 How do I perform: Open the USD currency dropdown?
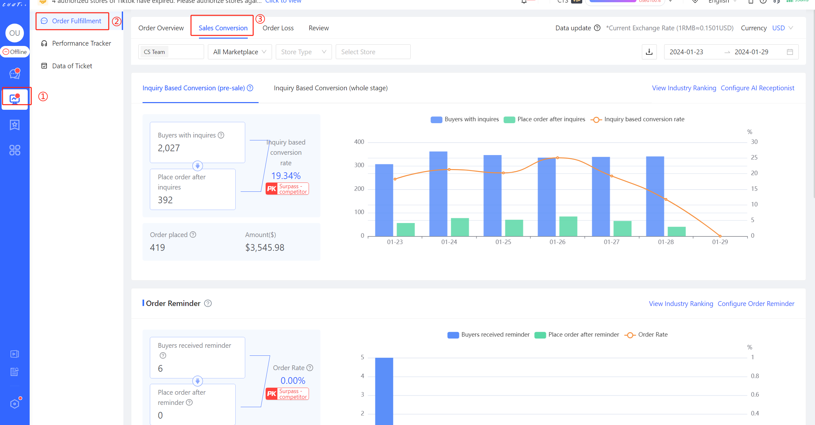[x=782, y=28]
